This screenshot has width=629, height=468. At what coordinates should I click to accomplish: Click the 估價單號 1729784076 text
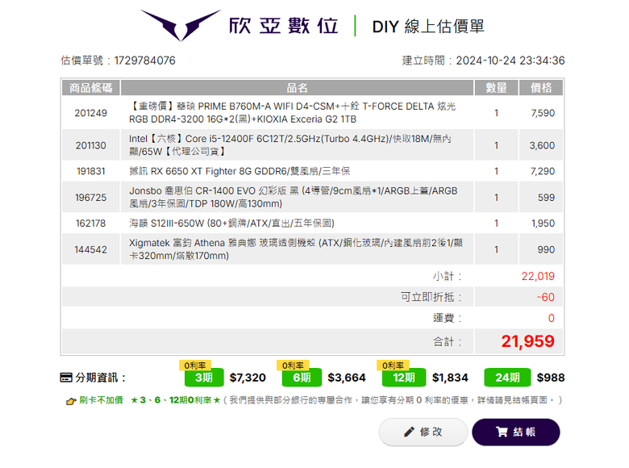pyautogui.click(x=118, y=61)
